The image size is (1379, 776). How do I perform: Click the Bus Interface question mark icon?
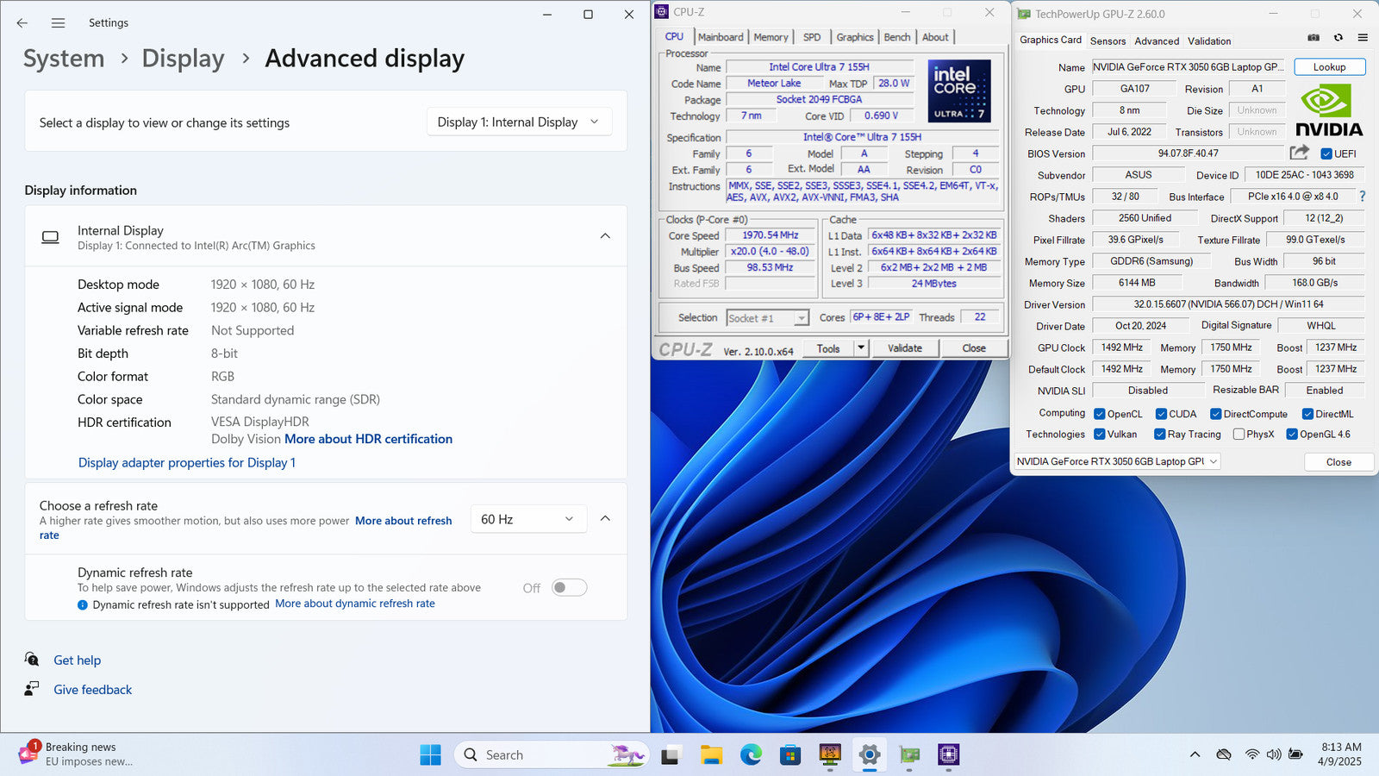coord(1363,197)
